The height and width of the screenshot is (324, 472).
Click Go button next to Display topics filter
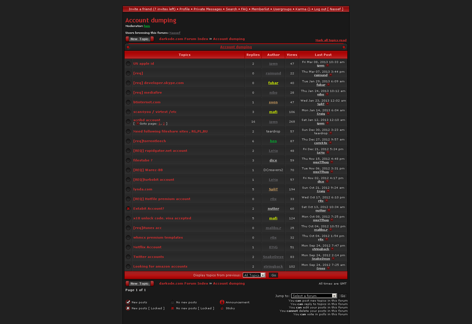273,275
